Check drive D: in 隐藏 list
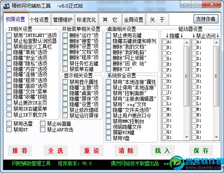This screenshot has width=224, height=173. [165, 59]
